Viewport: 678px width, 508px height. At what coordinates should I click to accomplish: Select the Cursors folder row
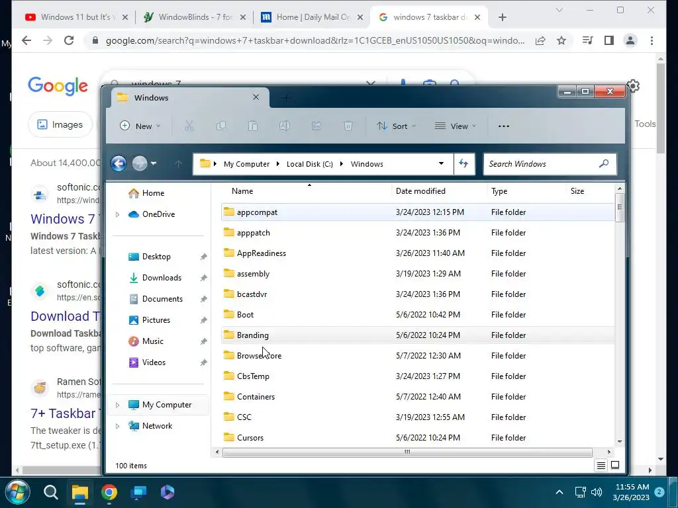coord(417,438)
